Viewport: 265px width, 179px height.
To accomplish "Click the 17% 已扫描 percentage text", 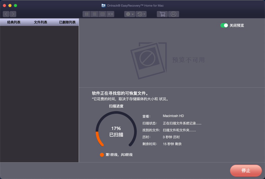I will tap(116, 131).
